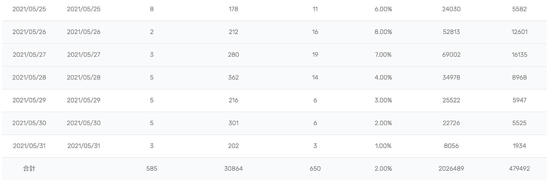Image resolution: width=547 pixels, height=181 pixels.
Task: Select the 8056 value in the 05/31 row
Action: (451, 146)
